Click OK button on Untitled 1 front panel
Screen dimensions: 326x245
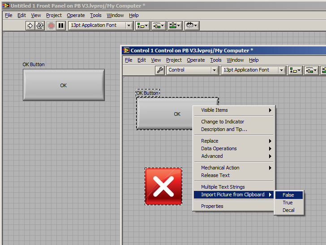click(64, 85)
